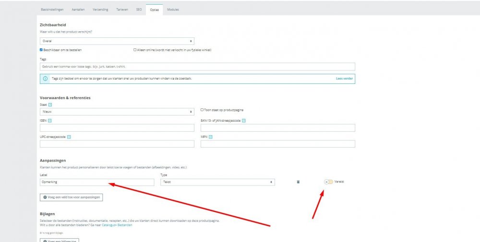Toggle the Vereist switch on

328,182
